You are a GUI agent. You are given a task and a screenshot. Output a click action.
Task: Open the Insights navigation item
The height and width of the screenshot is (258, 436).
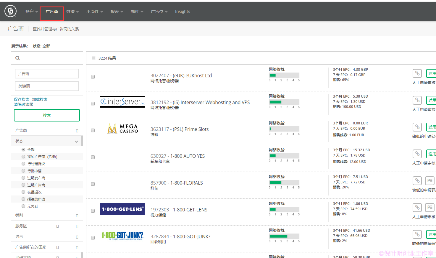click(x=183, y=11)
